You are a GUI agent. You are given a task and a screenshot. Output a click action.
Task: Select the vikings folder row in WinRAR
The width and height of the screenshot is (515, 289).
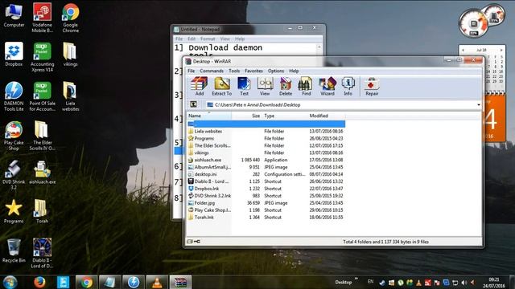coord(266,153)
